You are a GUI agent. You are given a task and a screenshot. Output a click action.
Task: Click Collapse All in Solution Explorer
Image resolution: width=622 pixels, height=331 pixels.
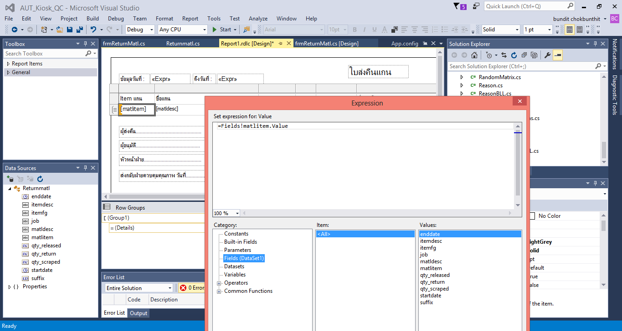pos(524,55)
